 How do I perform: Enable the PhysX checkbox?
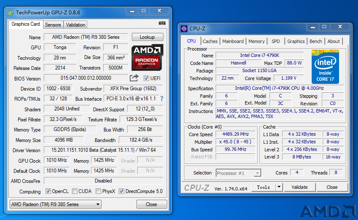coord(99,191)
